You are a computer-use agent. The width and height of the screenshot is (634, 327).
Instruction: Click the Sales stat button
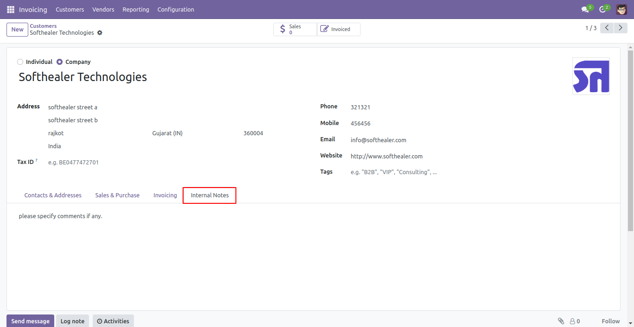(x=295, y=29)
